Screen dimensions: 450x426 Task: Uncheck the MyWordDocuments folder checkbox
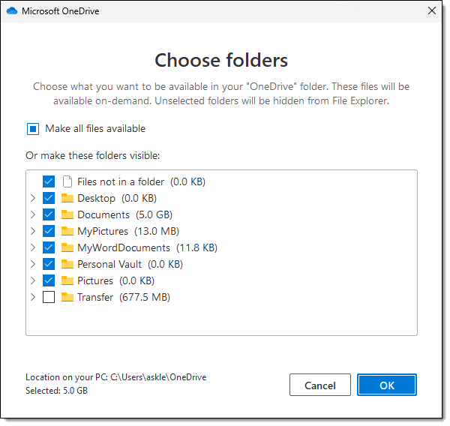tap(49, 247)
